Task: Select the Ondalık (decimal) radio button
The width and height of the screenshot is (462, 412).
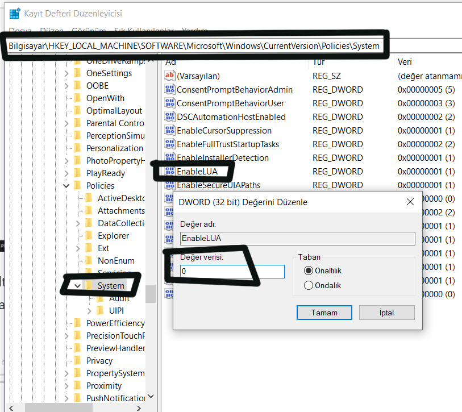Action: (309, 285)
